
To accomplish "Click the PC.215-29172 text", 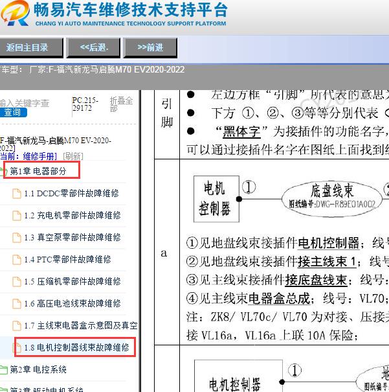I will [85, 104].
